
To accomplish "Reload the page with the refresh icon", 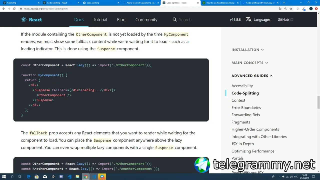I will coord(14,8).
